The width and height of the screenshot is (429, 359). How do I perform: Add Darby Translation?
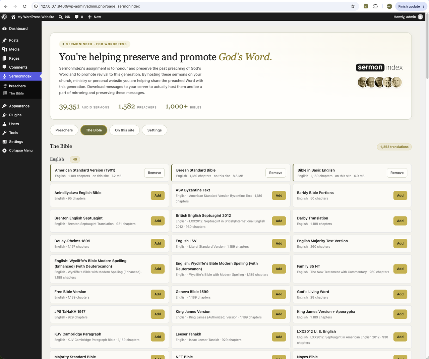pyautogui.click(x=400, y=221)
